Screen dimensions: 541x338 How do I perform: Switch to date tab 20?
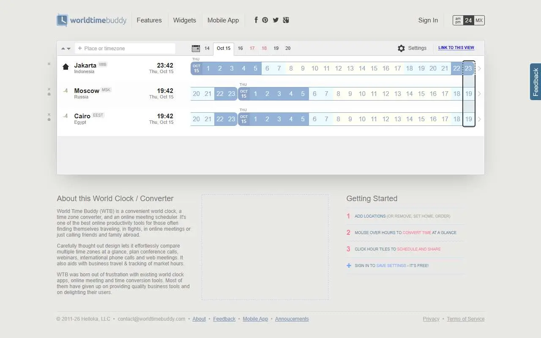[288, 48]
